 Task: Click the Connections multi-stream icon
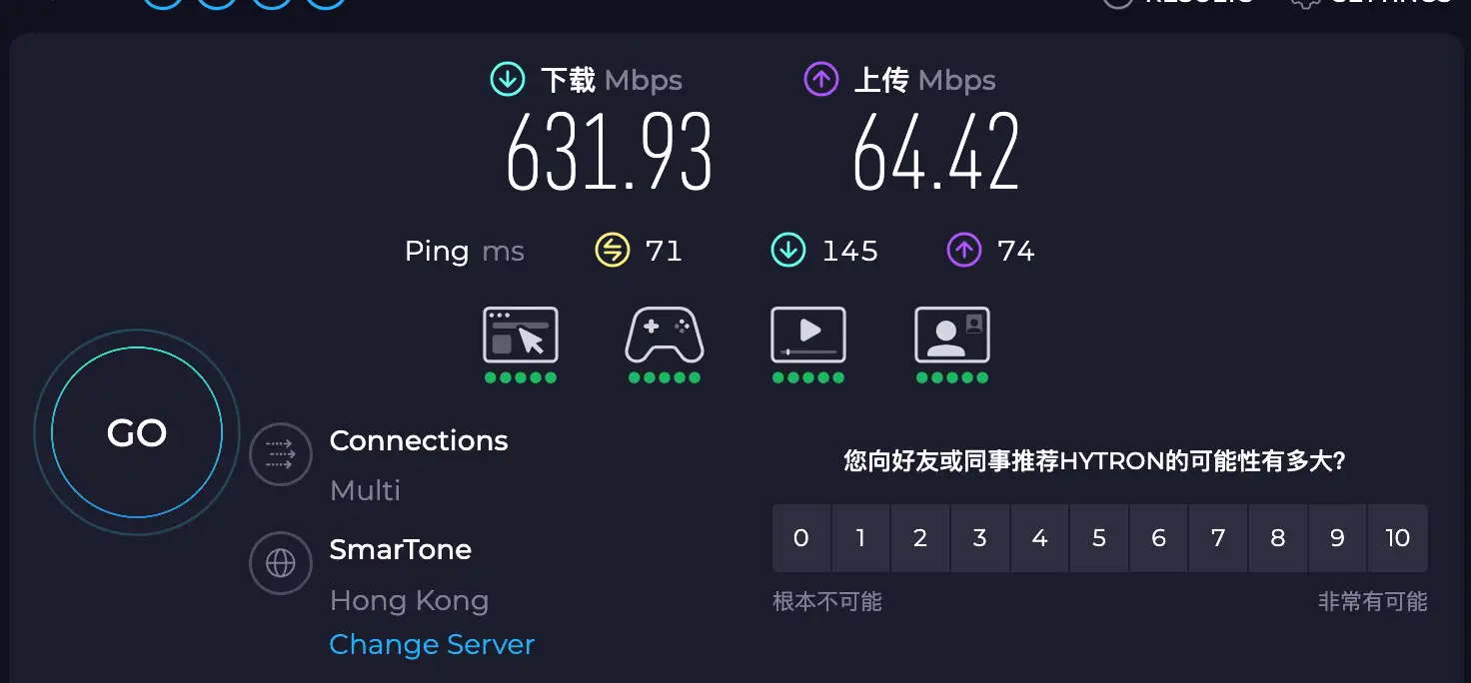(x=281, y=453)
